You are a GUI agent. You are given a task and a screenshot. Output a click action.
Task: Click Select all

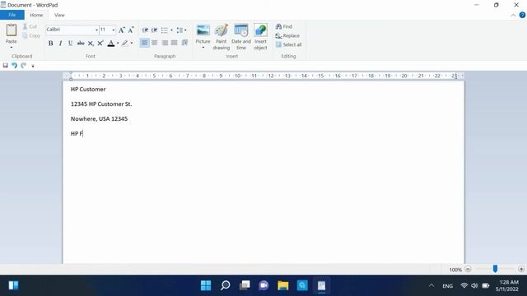point(289,44)
